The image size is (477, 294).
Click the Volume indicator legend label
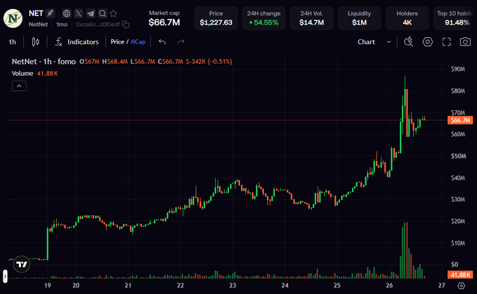[22, 74]
